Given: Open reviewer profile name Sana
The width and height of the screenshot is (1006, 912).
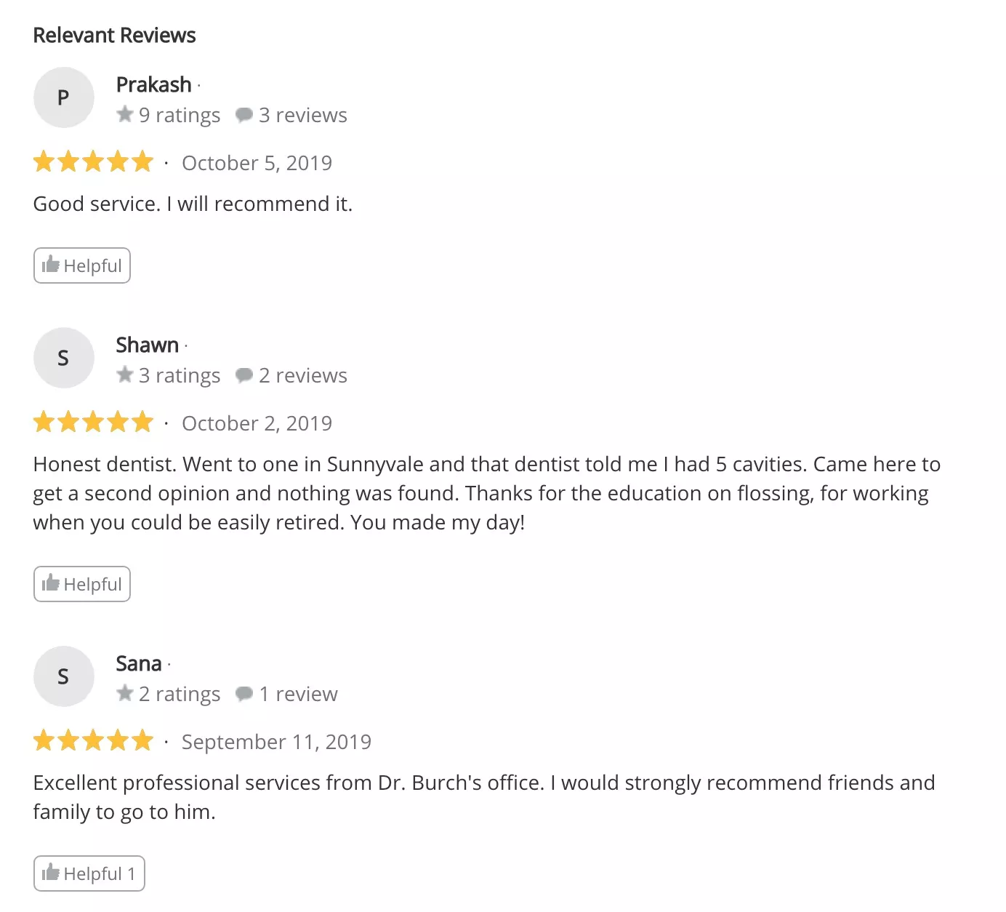Looking at the screenshot, I should point(138,663).
